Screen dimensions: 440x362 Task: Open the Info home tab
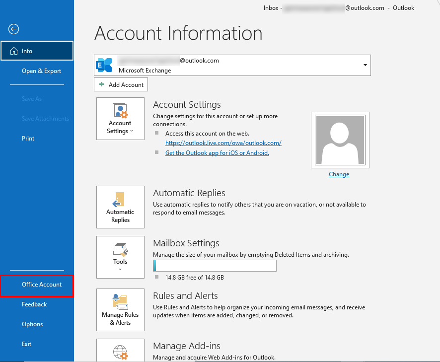(37, 51)
